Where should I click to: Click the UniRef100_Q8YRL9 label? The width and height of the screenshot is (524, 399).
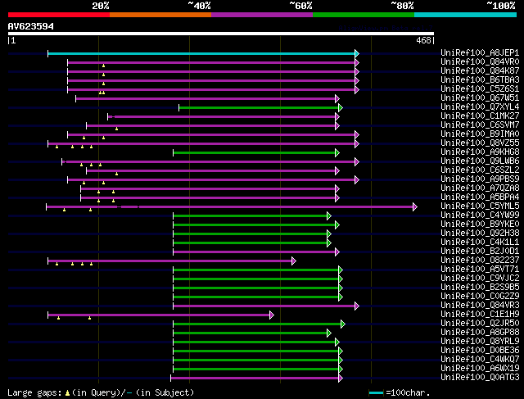pyautogui.click(x=480, y=342)
